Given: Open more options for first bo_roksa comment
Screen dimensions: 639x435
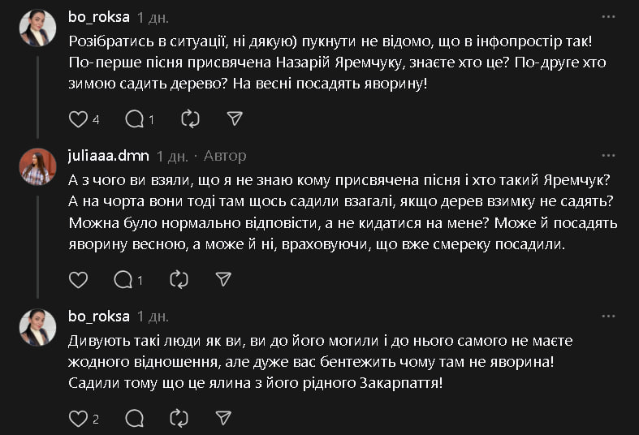Looking at the screenshot, I should coord(608,16).
